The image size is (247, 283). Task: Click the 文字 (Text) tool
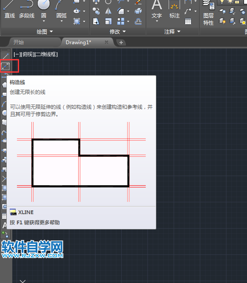(x=157, y=9)
